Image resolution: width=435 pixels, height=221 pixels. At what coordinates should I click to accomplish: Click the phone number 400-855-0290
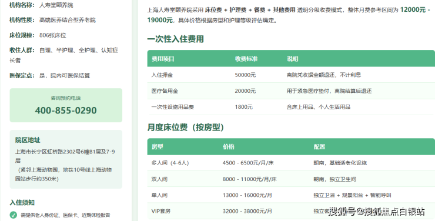coord(66,110)
